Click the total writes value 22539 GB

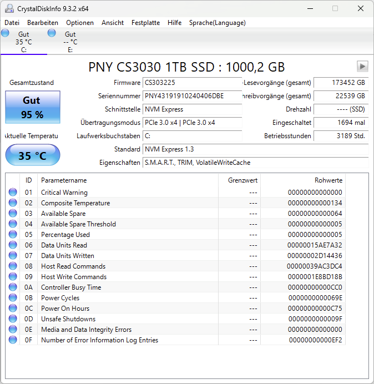point(341,96)
